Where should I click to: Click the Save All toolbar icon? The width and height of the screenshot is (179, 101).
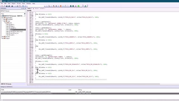[x=9, y=6]
